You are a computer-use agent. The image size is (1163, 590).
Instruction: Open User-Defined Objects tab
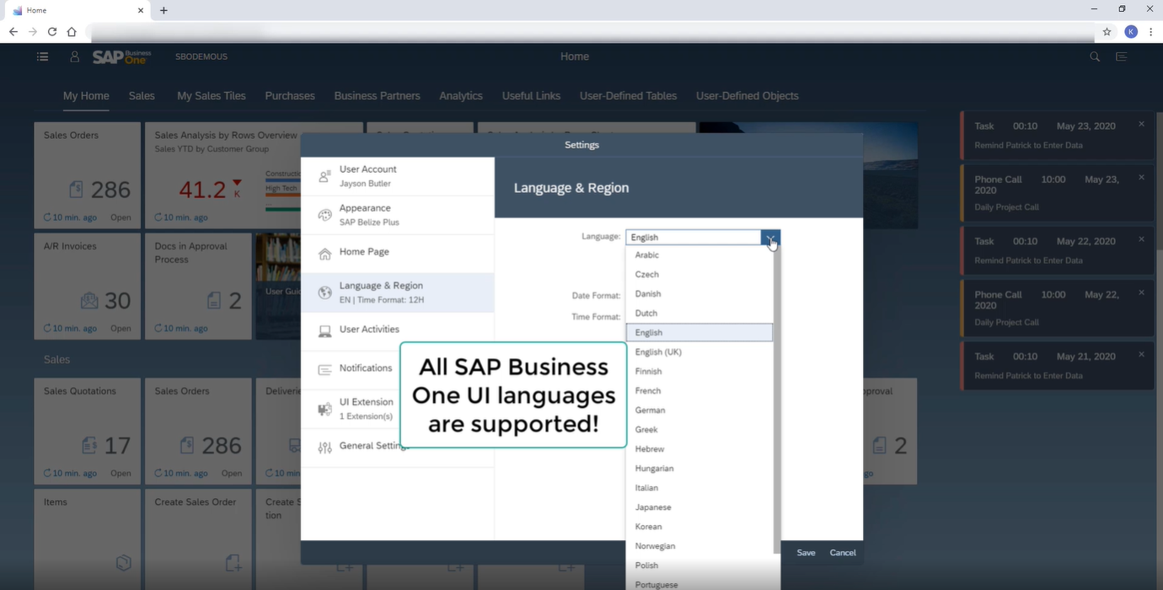(x=748, y=96)
